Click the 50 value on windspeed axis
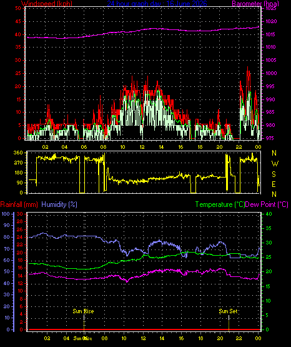 [x=18, y=8]
